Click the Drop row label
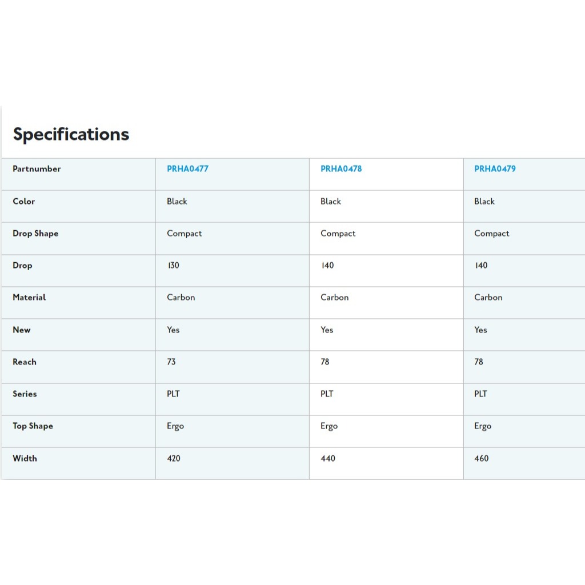This screenshot has width=585, height=585. click(x=22, y=266)
